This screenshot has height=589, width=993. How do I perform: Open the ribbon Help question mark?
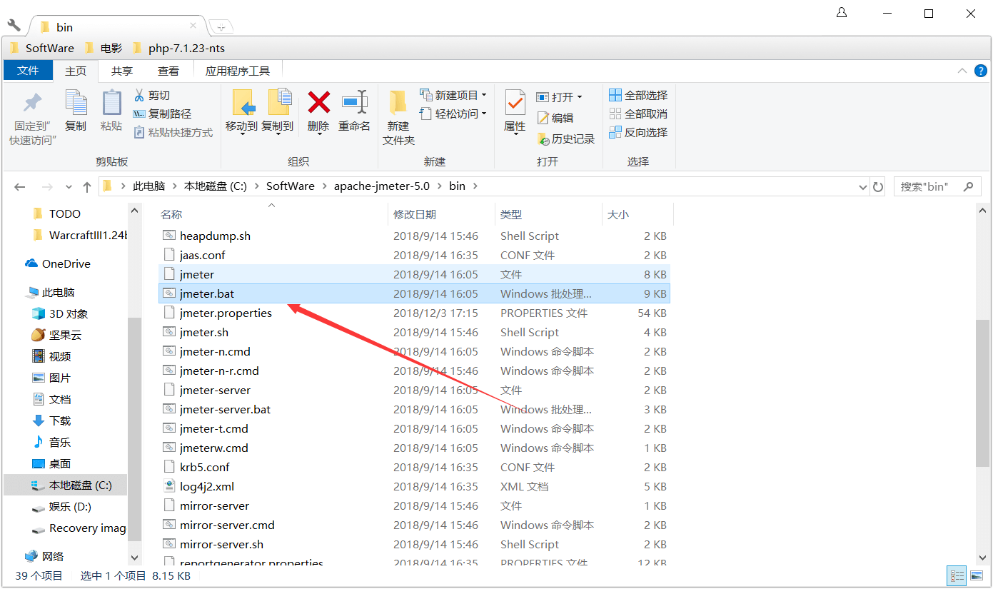click(x=981, y=71)
